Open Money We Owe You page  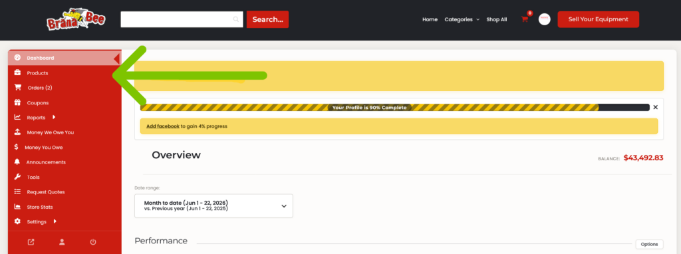click(65, 132)
